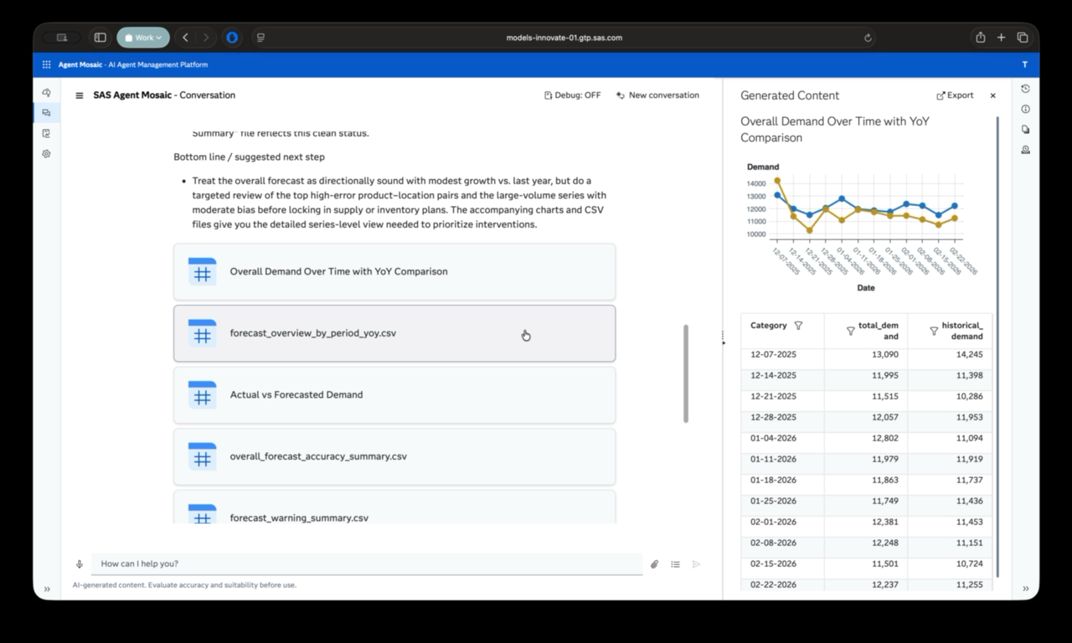Open the Category column filter dropdown
The width and height of the screenshot is (1072, 643).
(x=798, y=326)
